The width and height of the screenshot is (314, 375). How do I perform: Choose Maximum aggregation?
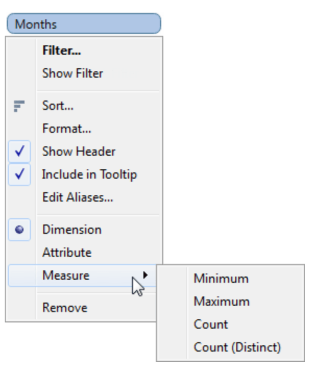pyautogui.click(x=221, y=302)
